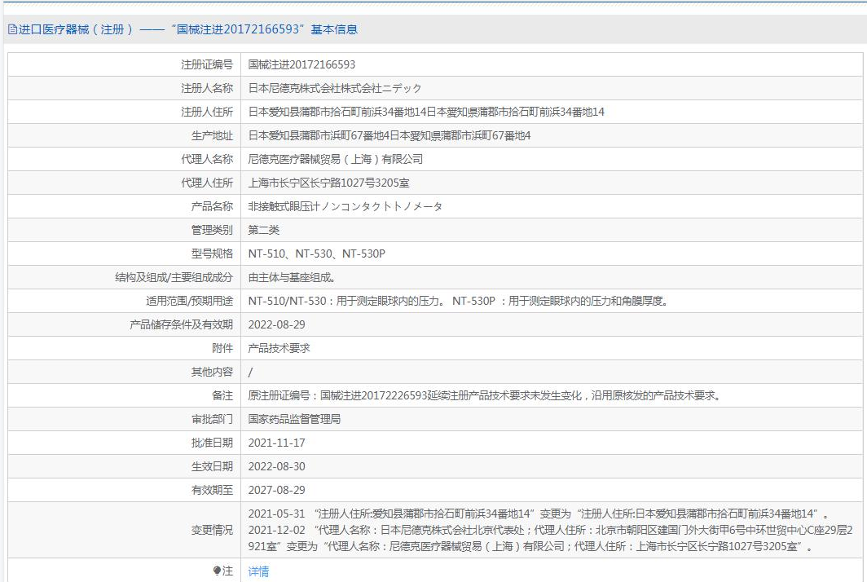
Task: Click model spec NT-510、NT-530、NT-530P value
Action: click(x=317, y=254)
